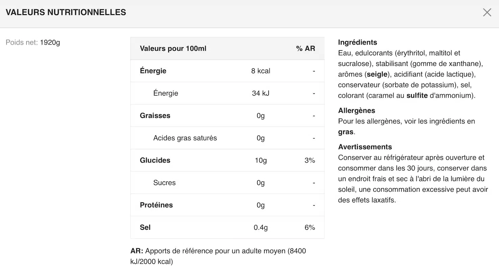Click the Glucides 10g value
This screenshot has width=499, height=271.
(261, 161)
